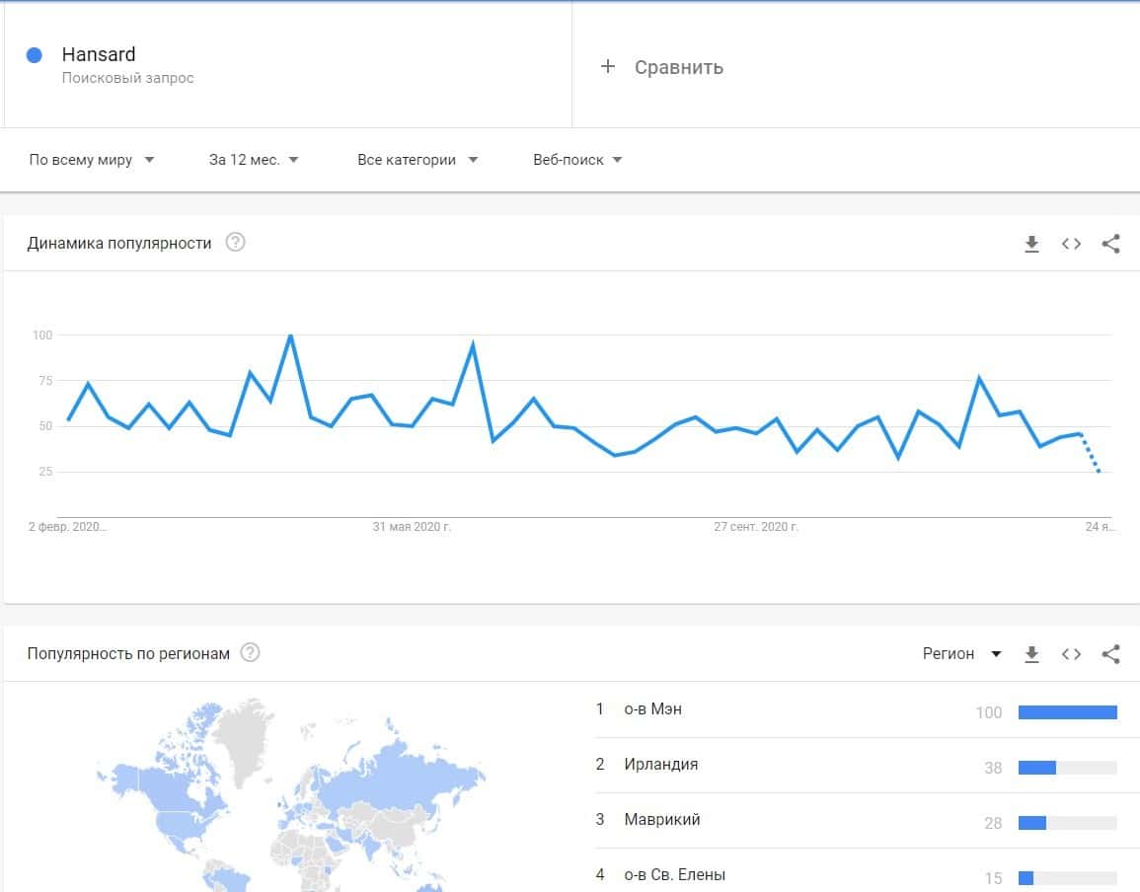
Task: Expand the За 12 мес. time range
Action: tap(254, 160)
